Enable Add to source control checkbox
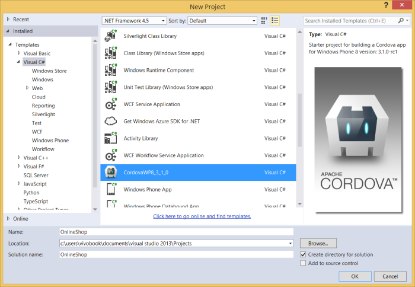This screenshot has height=287, width=415. point(303,263)
